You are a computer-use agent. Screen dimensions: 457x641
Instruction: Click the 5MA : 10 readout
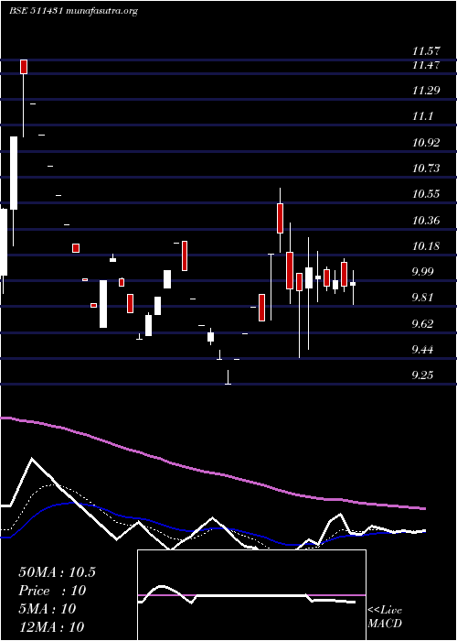click(48, 609)
